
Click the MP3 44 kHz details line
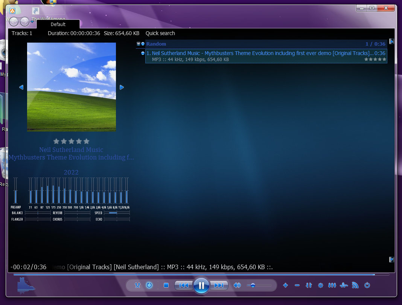click(190, 60)
